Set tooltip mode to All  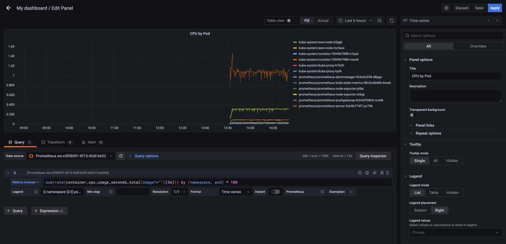tap(436, 161)
